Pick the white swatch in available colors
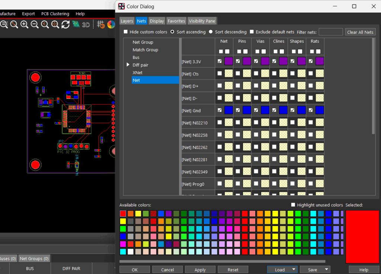 click(x=130, y=252)
